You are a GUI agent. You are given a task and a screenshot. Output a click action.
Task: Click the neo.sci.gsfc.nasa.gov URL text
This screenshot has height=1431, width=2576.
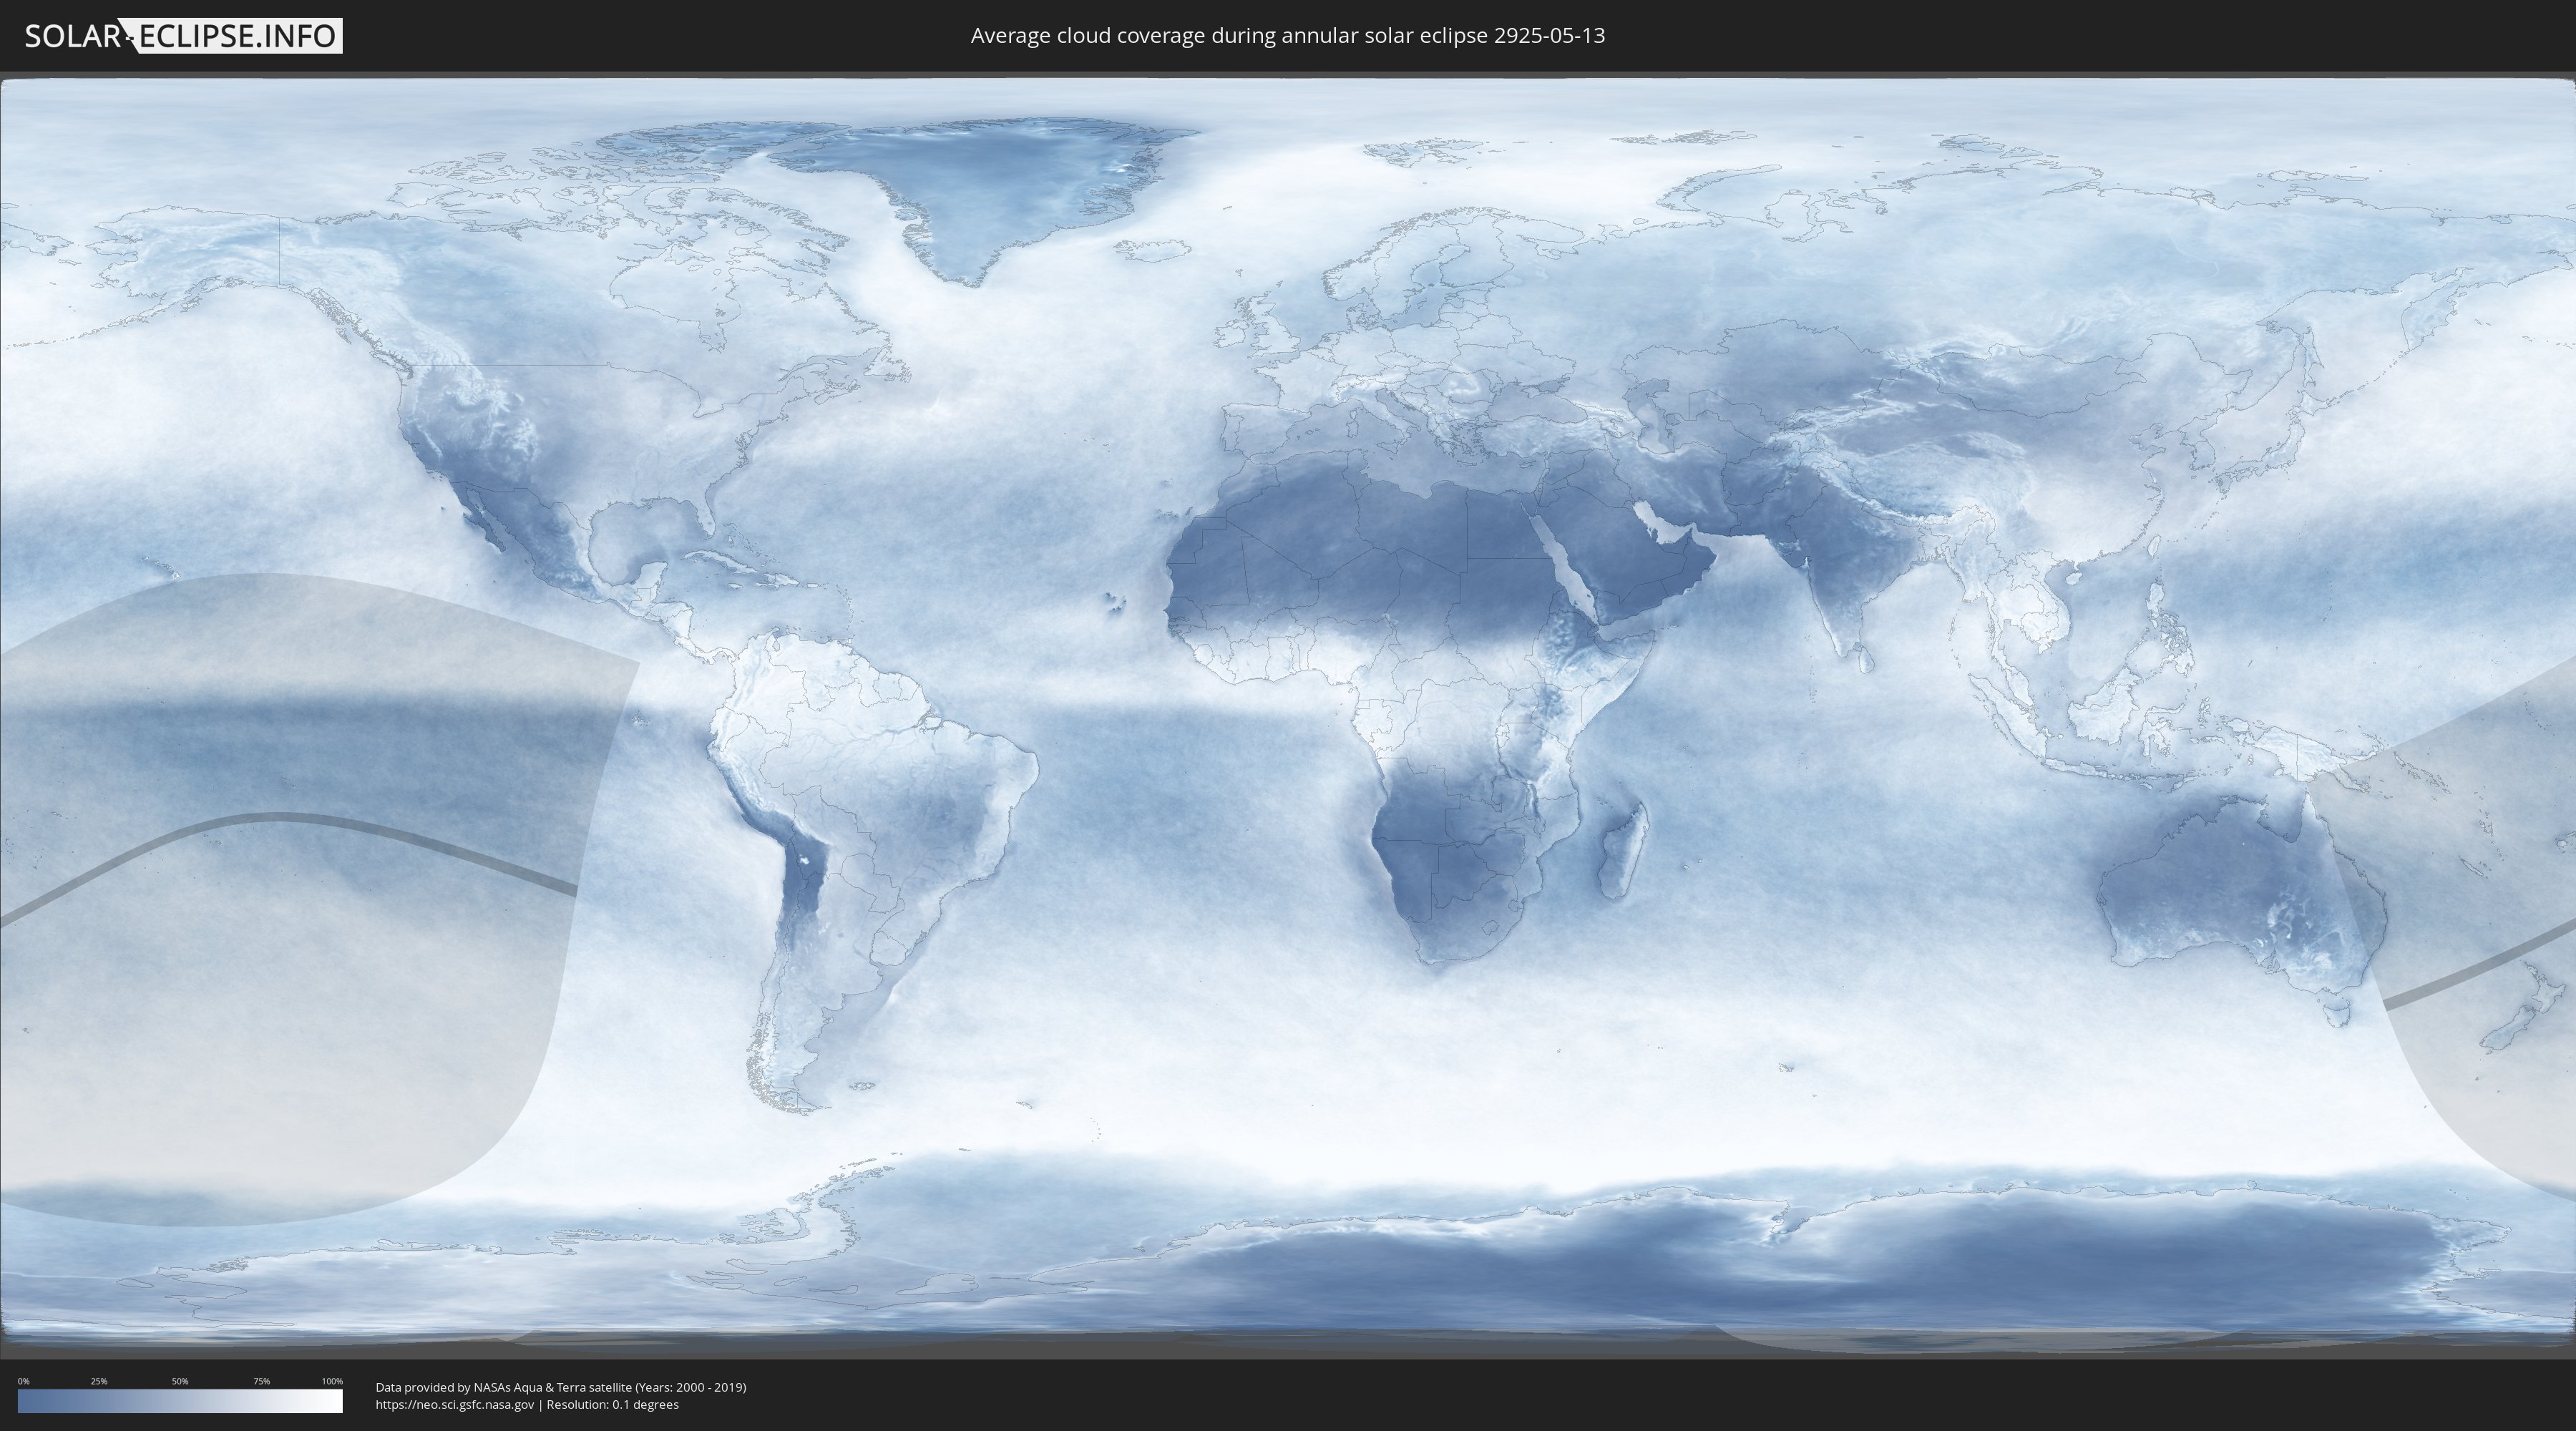point(455,1404)
